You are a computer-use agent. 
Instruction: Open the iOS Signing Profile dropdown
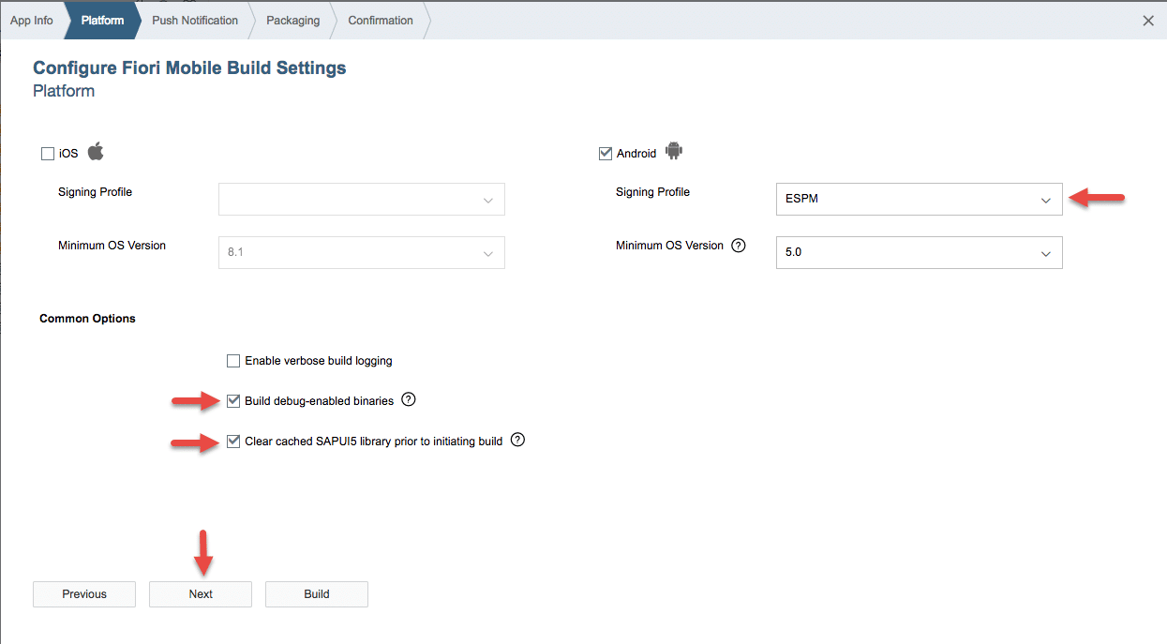click(361, 200)
